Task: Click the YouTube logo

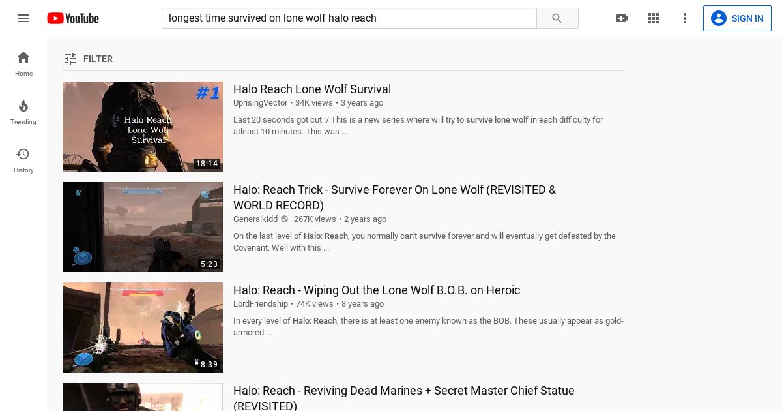Action: [x=73, y=18]
